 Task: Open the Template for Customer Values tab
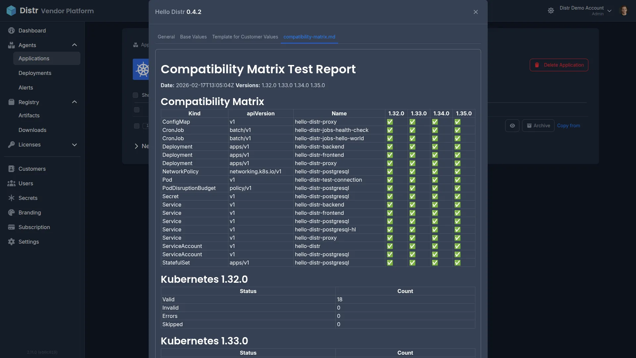[x=245, y=37]
